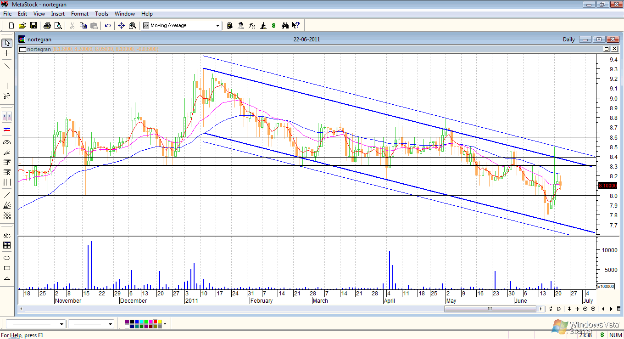624x339 pixels.
Task: Select the trendline drawing tool
Action: (x=7, y=65)
